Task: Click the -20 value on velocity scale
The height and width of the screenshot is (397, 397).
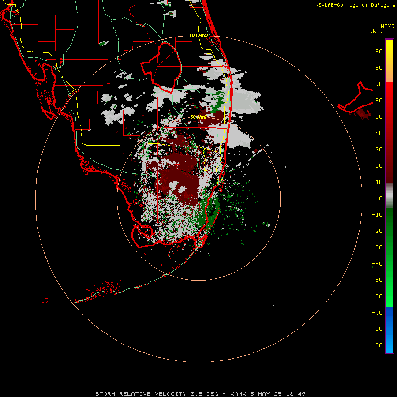Action: click(x=377, y=231)
